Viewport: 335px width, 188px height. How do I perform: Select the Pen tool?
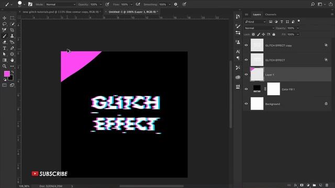pos(12,48)
